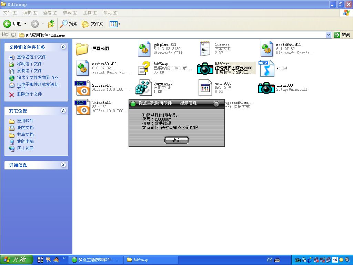The height and width of the screenshot is (265, 353).
Task: Go to 网上邻居 in other places
Action: coord(26,148)
